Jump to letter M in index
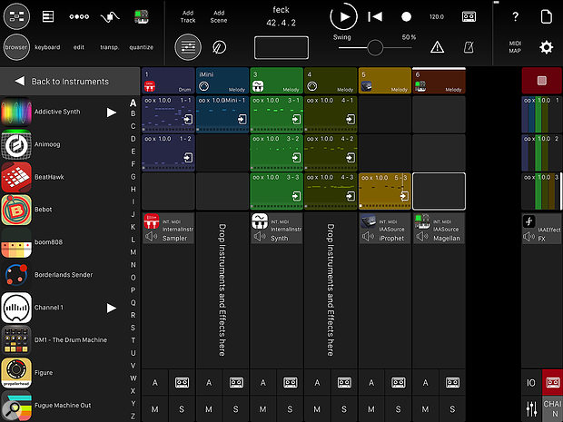563x422 pixels. pos(133,252)
